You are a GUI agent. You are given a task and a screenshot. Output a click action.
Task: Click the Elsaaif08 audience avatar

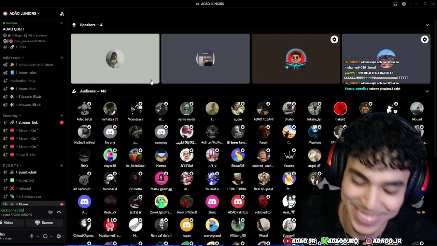click(238, 155)
